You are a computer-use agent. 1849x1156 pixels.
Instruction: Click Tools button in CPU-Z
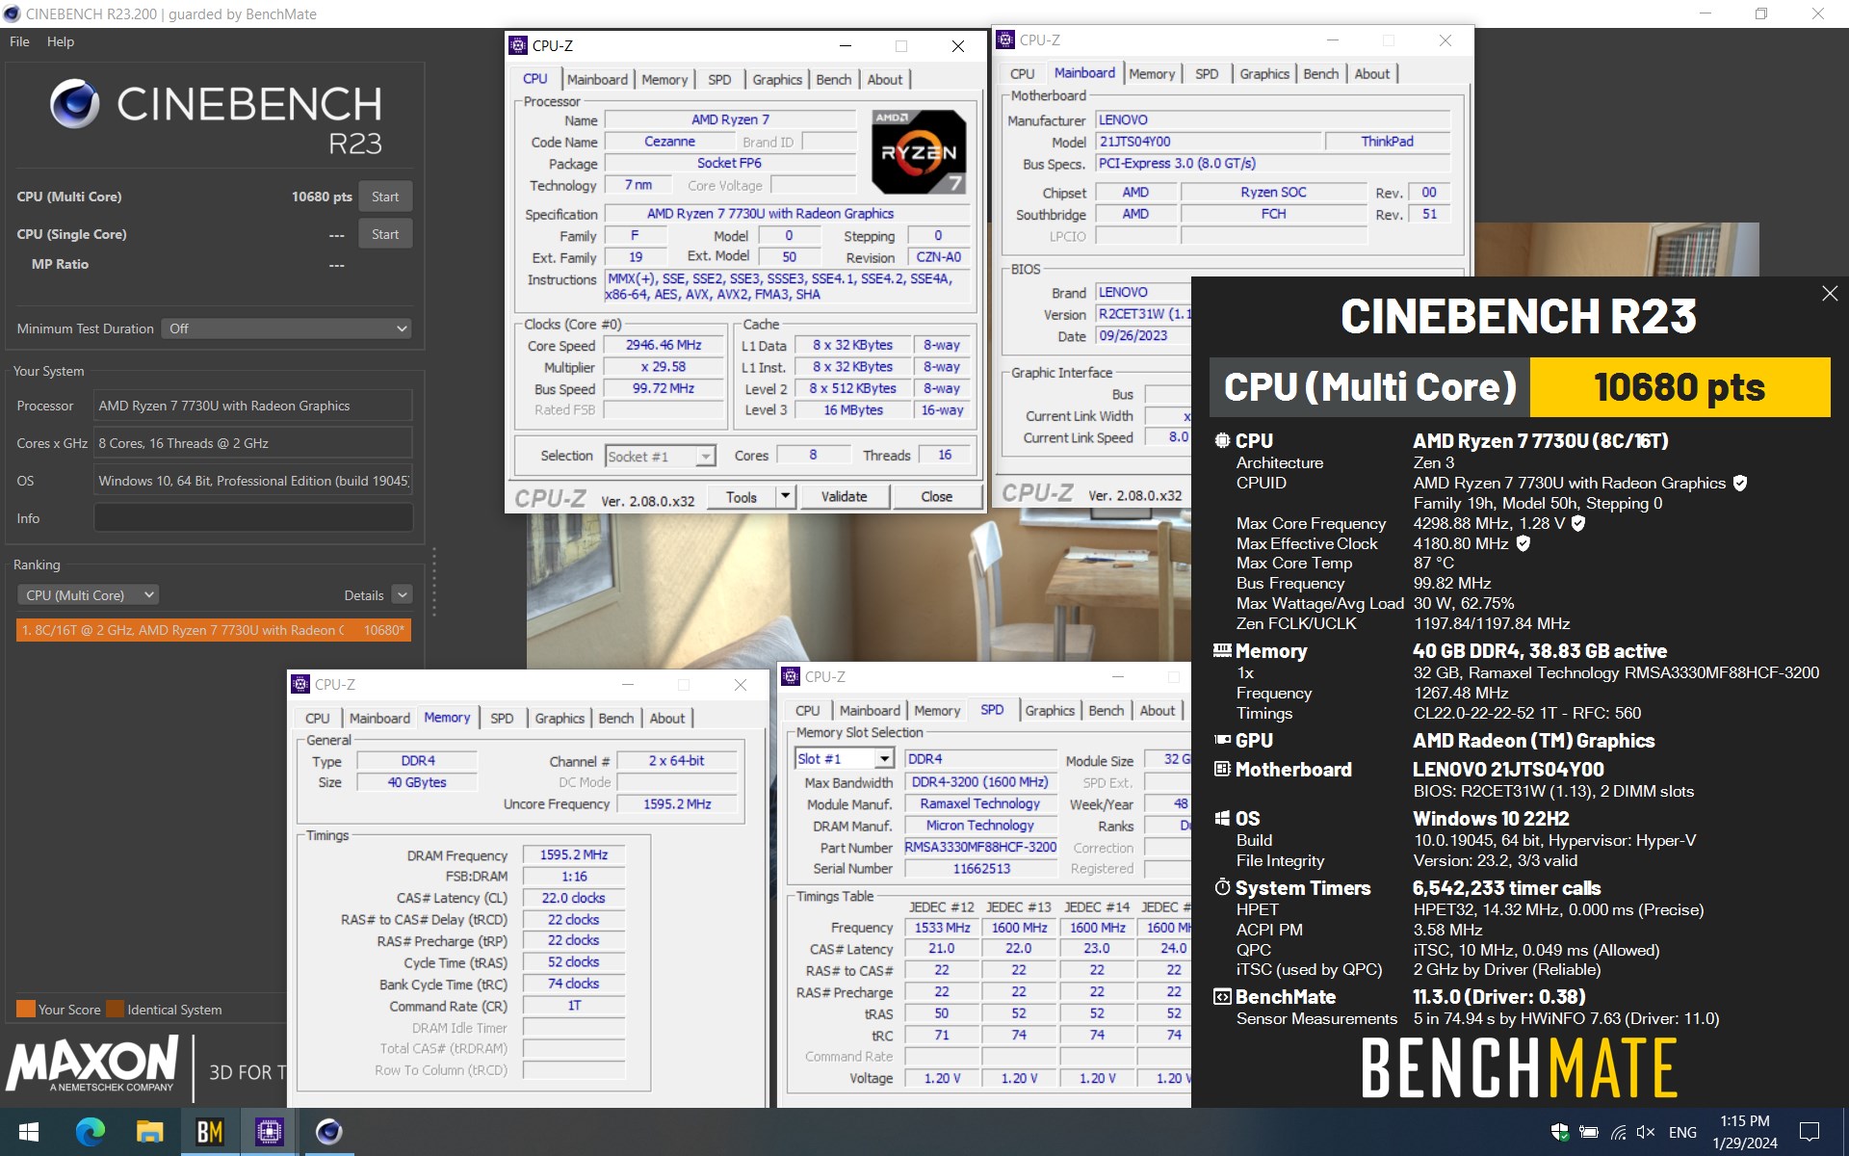click(x=742, y=496)
